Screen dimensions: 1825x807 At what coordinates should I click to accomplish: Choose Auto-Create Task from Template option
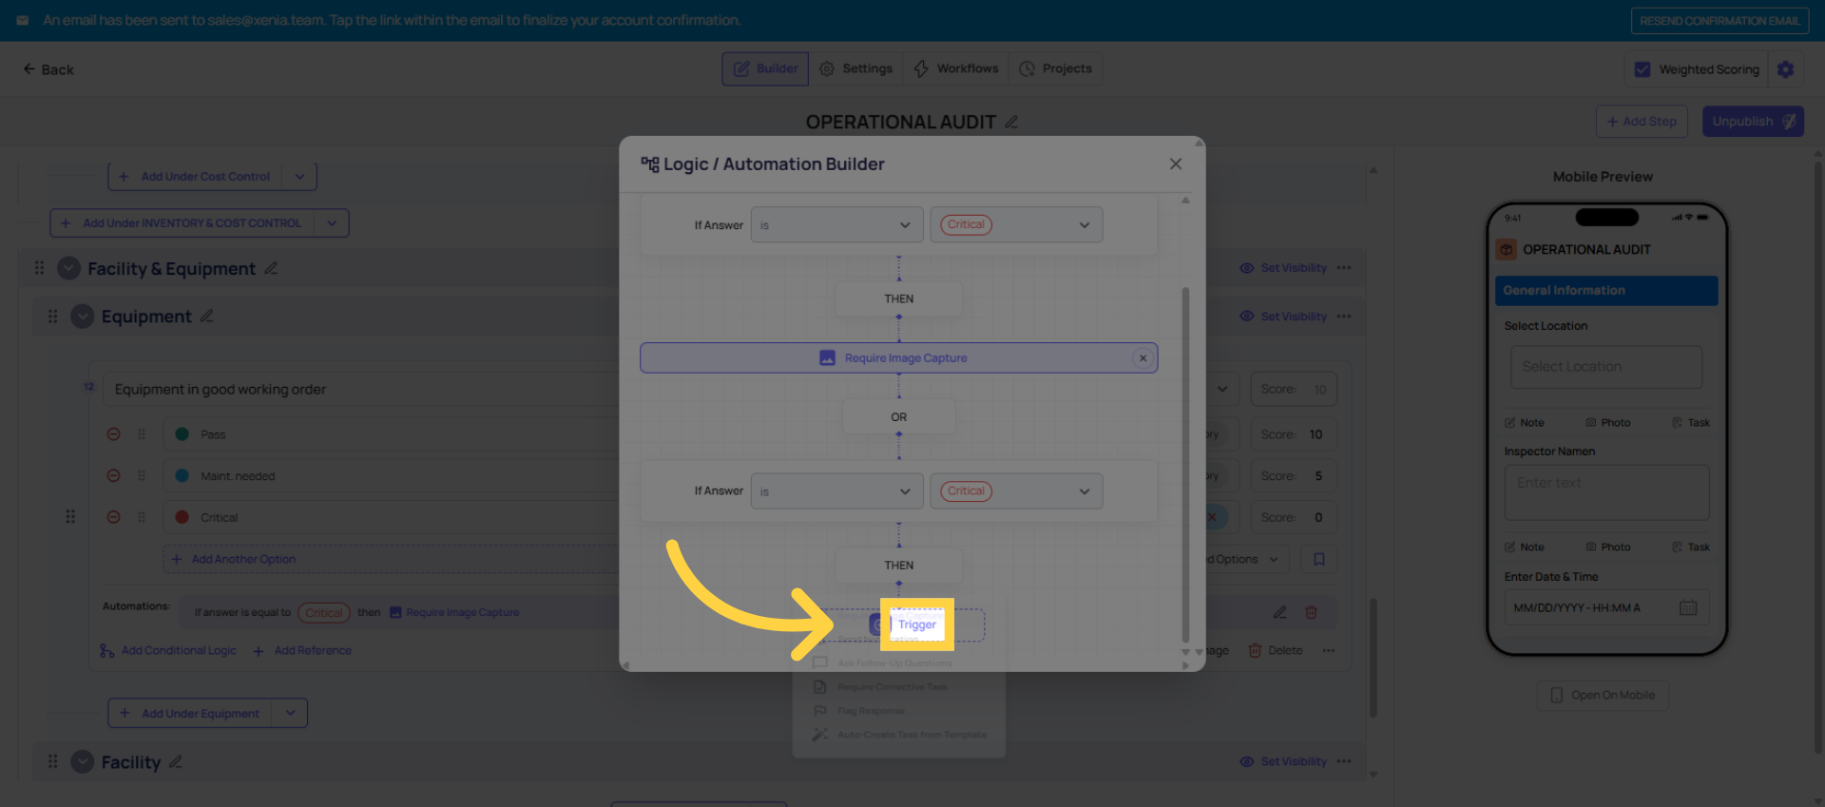912,735
